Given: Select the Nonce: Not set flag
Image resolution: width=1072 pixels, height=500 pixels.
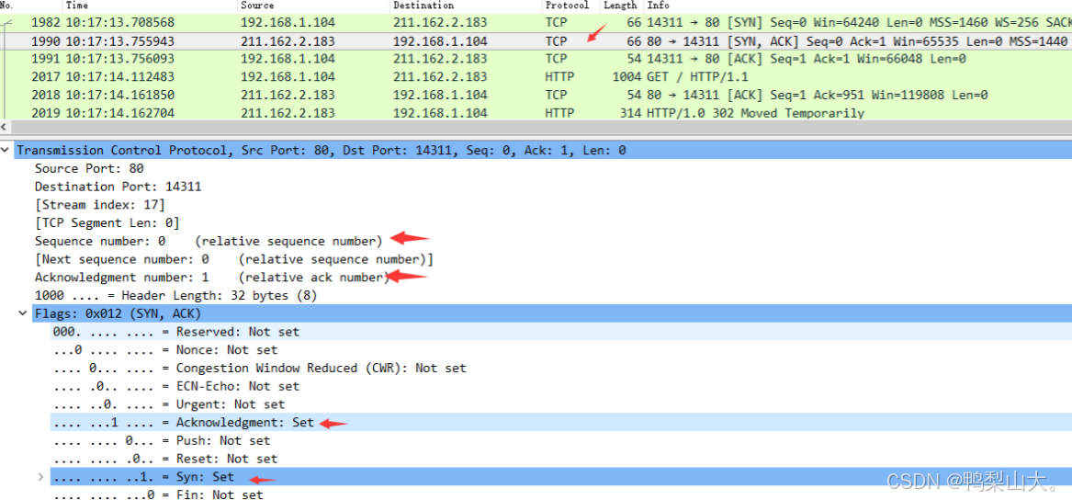Looking at the screenshot, I should pyautogui.click(x=165, y=350).
